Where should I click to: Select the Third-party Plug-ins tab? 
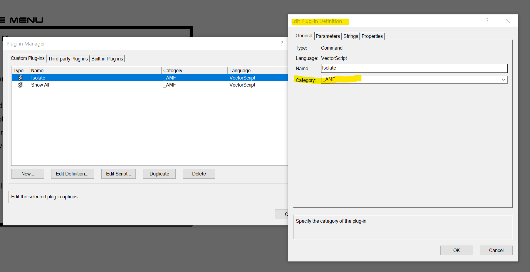pos(68,59)
